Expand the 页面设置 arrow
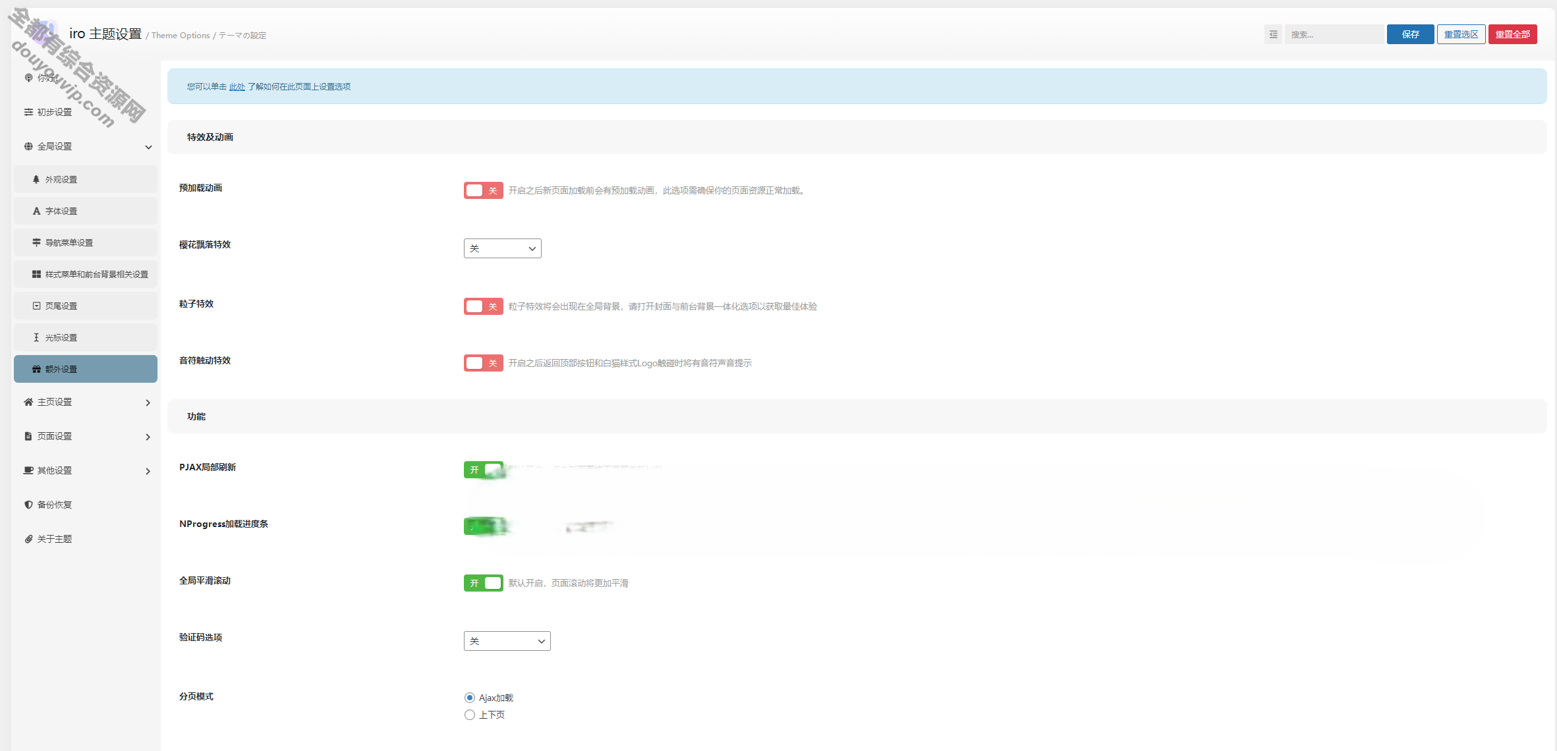 (148, 437)
